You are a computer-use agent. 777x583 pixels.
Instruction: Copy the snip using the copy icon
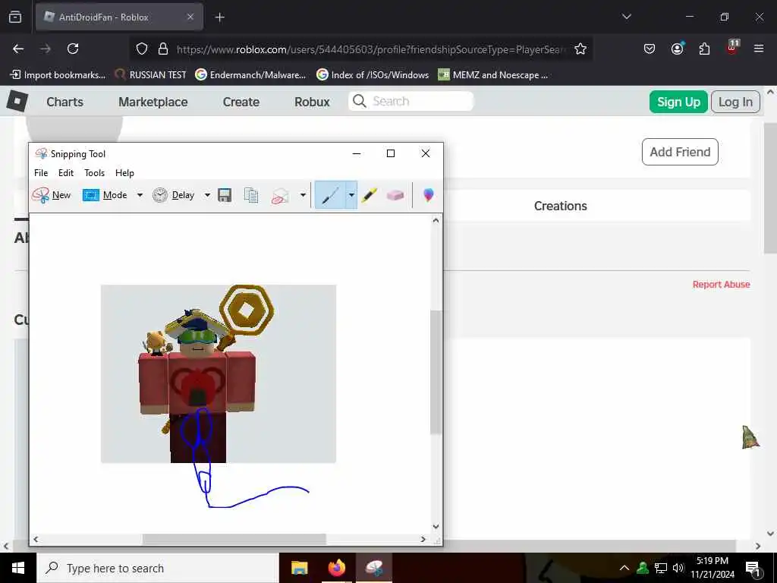click(x=250, y=195)
